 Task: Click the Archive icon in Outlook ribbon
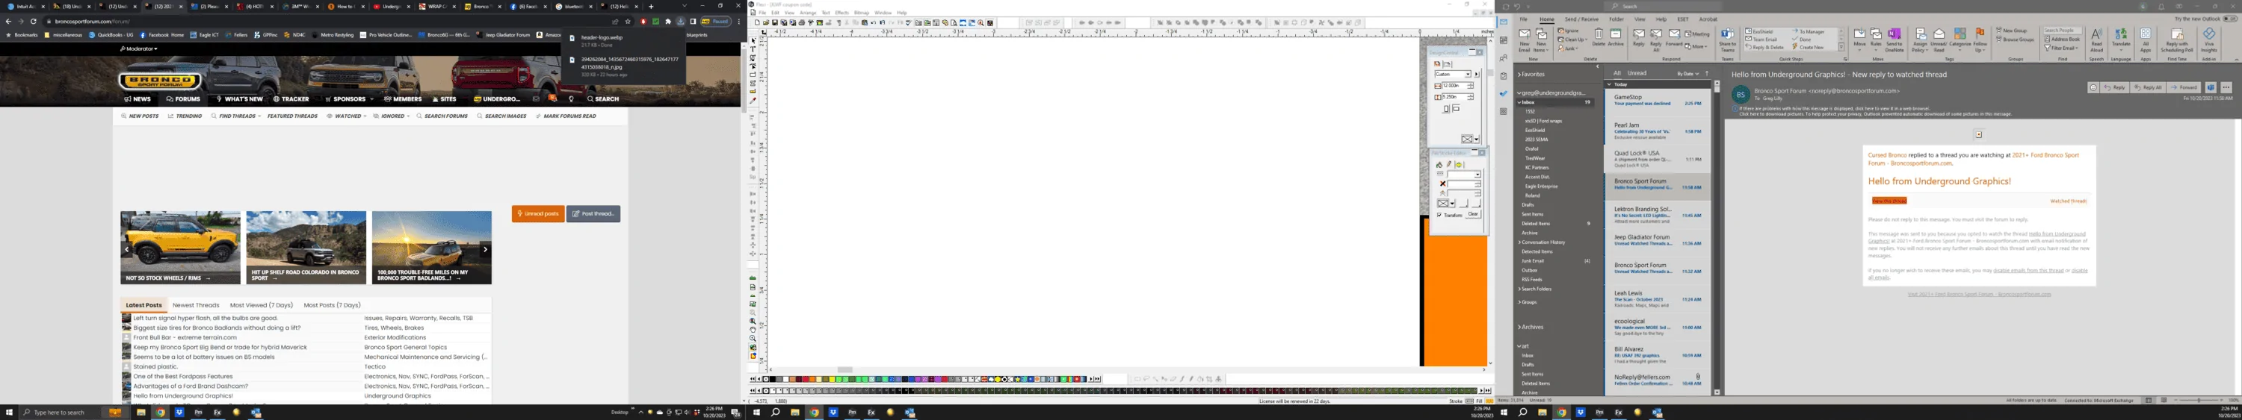point(1615,35)
